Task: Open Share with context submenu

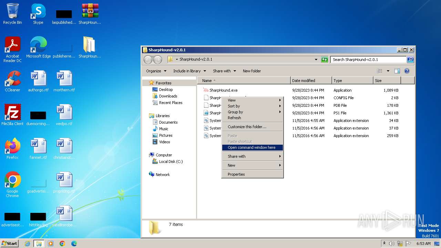Action: 252,156
